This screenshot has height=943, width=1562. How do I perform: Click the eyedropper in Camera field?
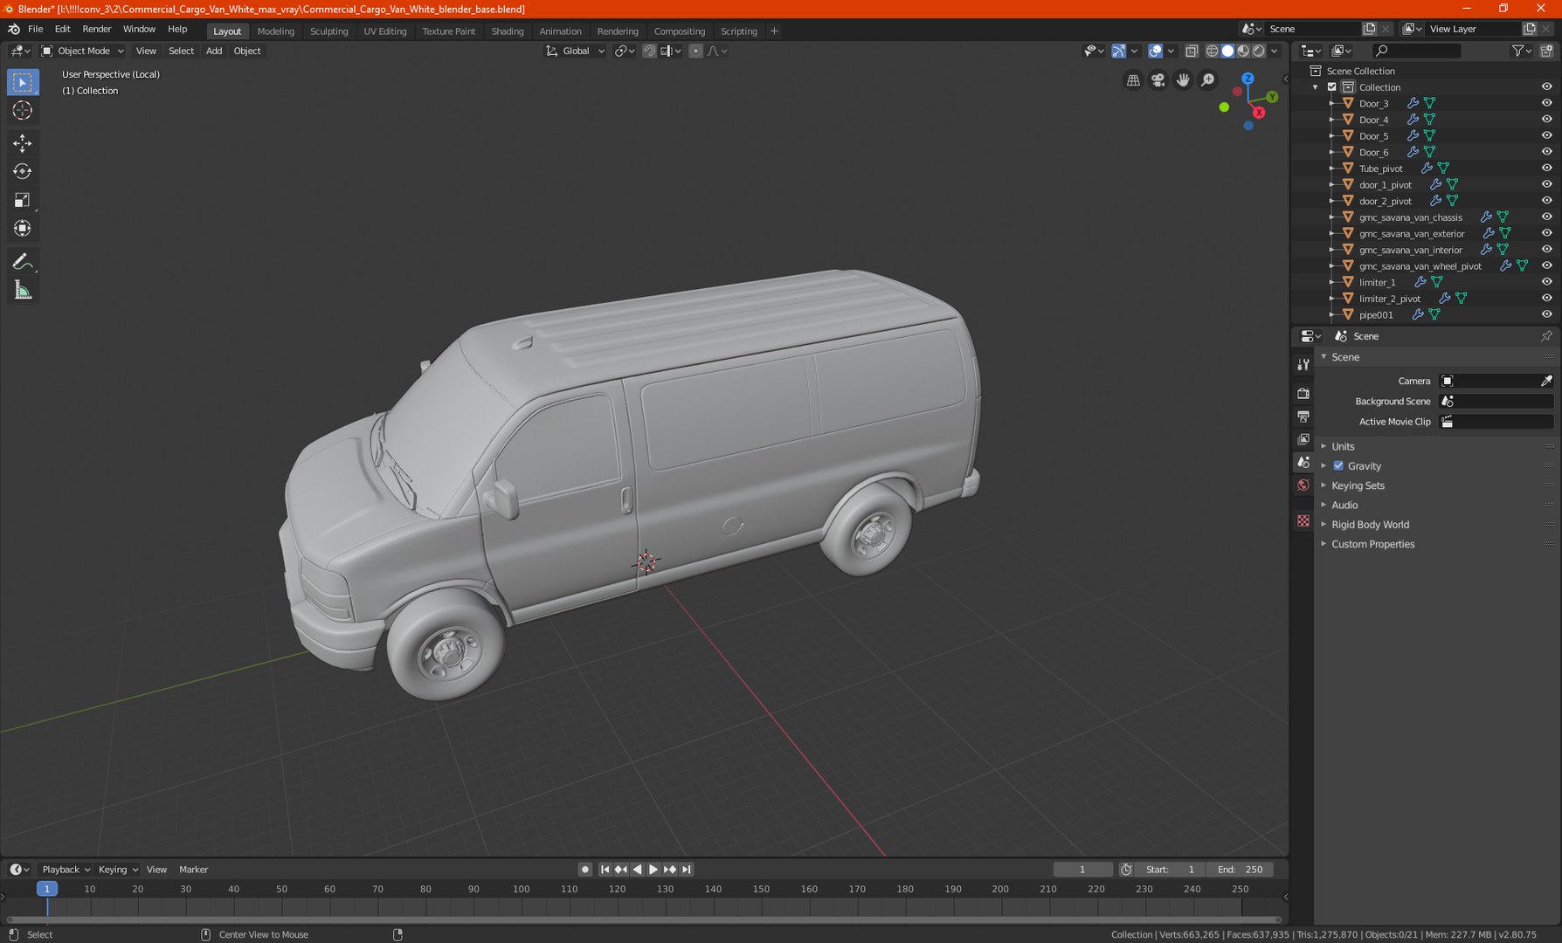pos(1546,381)
